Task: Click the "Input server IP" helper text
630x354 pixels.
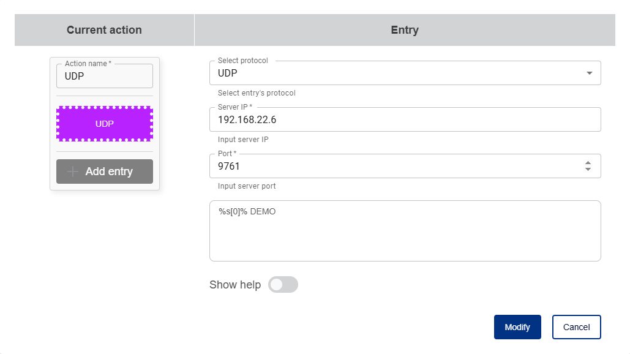Action: click(243, 140)
